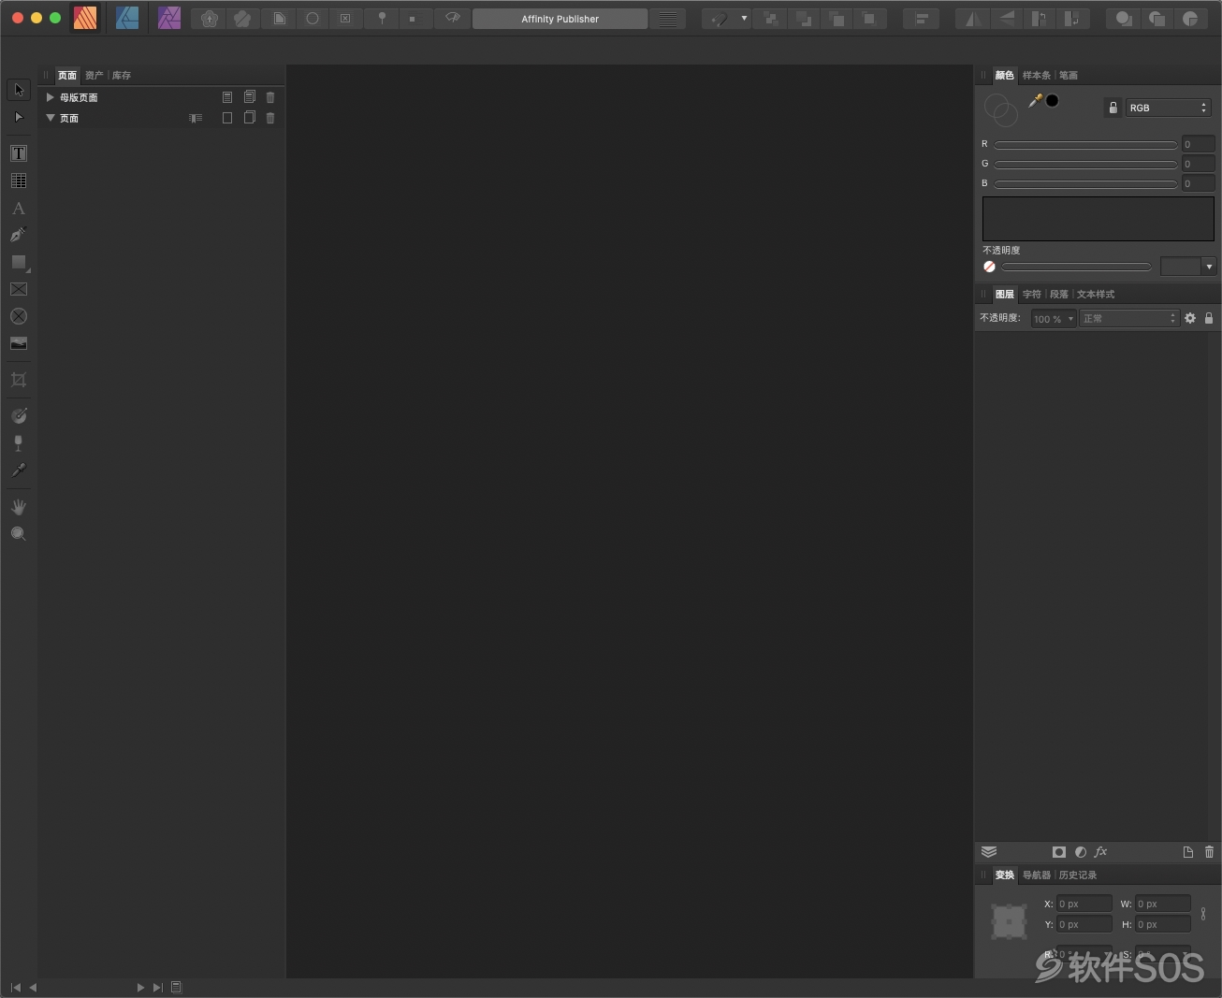The width and height of the screenshot is (1222, 998).
Task: Add new layer page icon
Action: coord(1188,852)
